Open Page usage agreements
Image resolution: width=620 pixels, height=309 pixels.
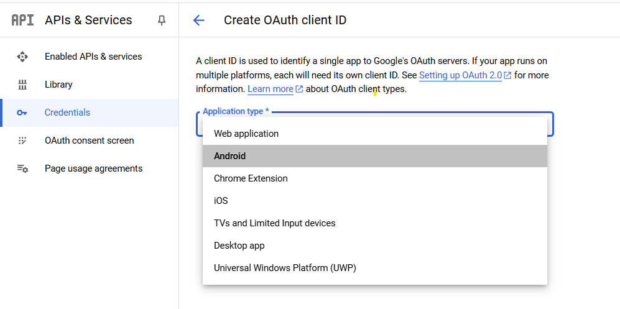pos(93,168)
